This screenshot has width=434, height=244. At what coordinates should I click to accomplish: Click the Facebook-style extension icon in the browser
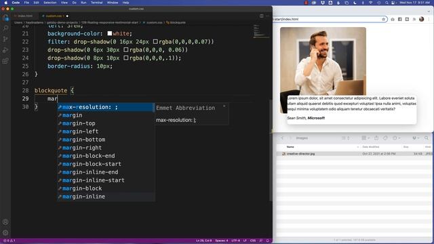[400, 19]
